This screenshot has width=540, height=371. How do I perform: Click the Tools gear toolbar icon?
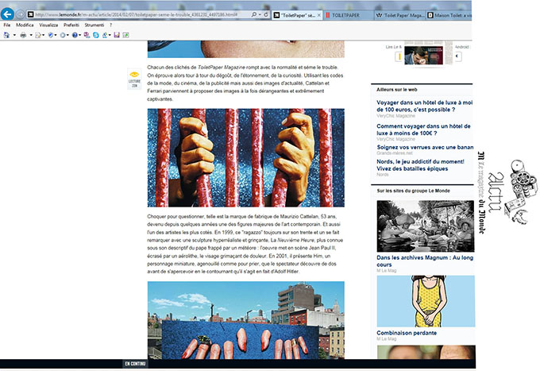click(63, 35)
